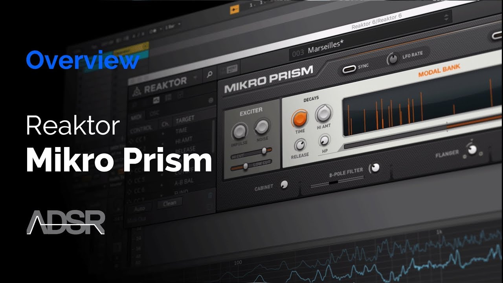Click the Decays HP knob
The width and height of the screenshot is (503, 283).
[x=324, y=140]
